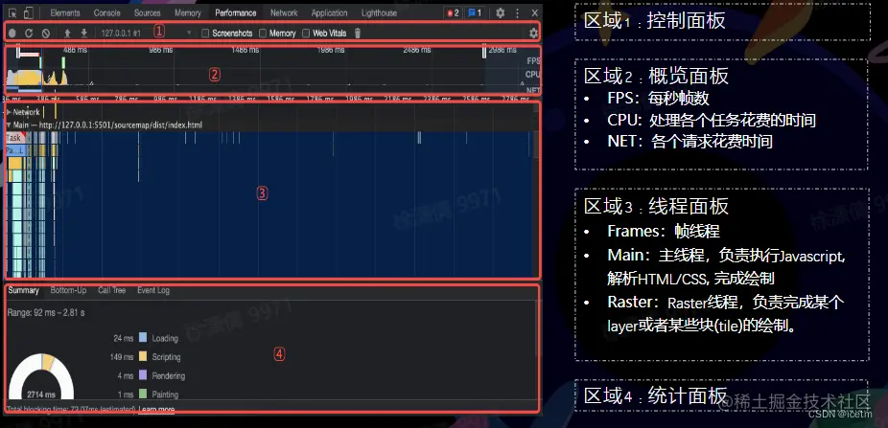
Task: Collect garbage with the trash icon
Action: pos(358,34)
